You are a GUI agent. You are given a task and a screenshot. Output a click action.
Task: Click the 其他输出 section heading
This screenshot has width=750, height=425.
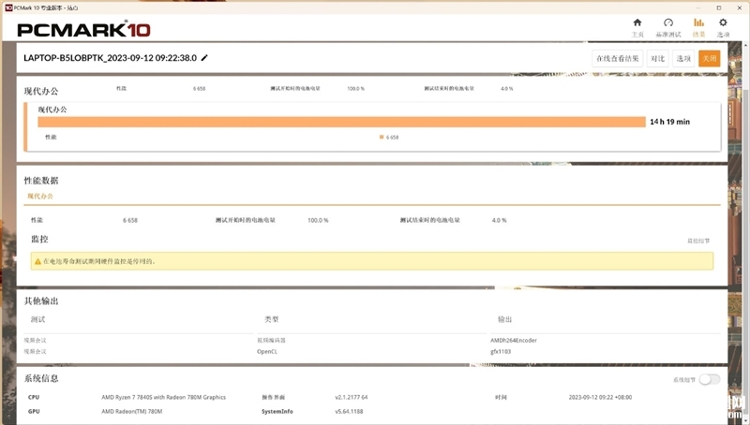click(x=41, y=300)
